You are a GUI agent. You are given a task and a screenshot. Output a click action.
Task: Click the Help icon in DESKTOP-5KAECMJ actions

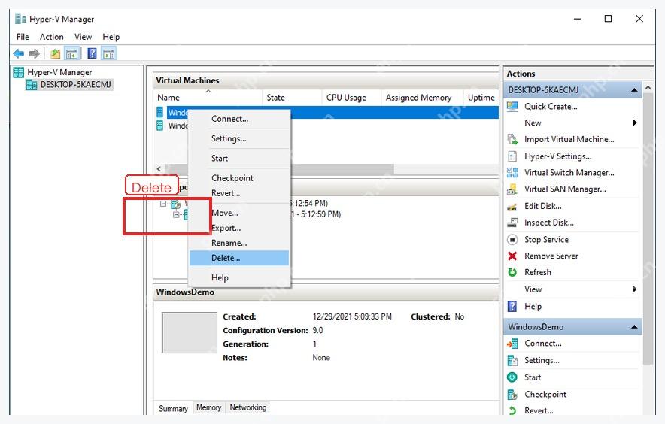tap(512, 306)
